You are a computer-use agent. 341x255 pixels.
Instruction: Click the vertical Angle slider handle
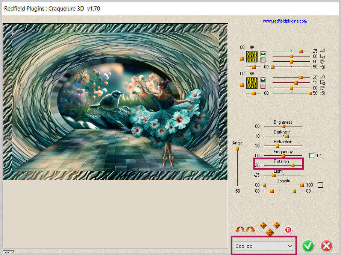(x=237, y=149)
